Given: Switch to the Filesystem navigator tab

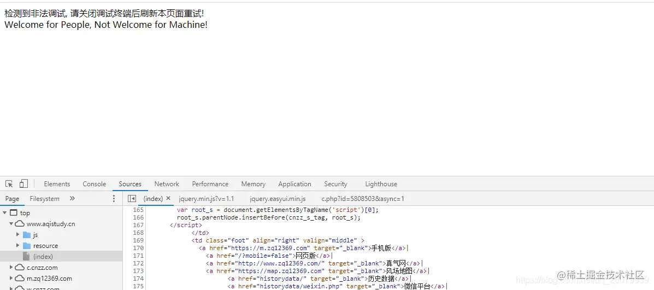Looking at the screenshot, I should (45, 199).
